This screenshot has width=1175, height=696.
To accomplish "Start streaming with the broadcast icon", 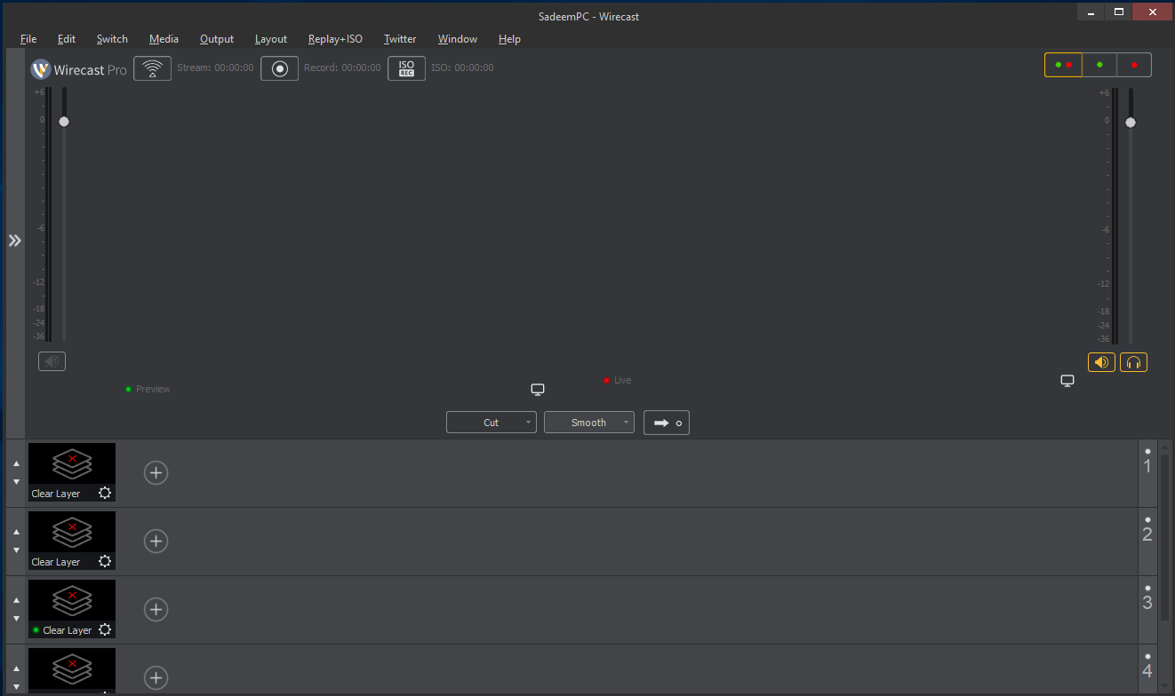I will 153,68.
